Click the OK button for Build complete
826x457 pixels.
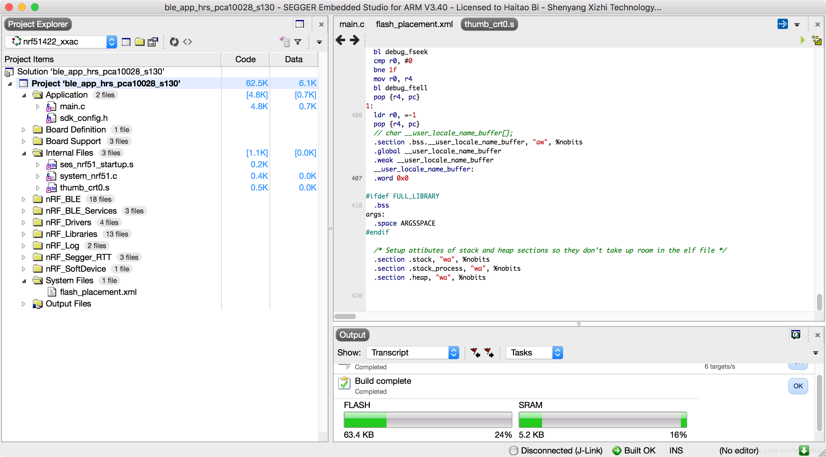point(798,386)
